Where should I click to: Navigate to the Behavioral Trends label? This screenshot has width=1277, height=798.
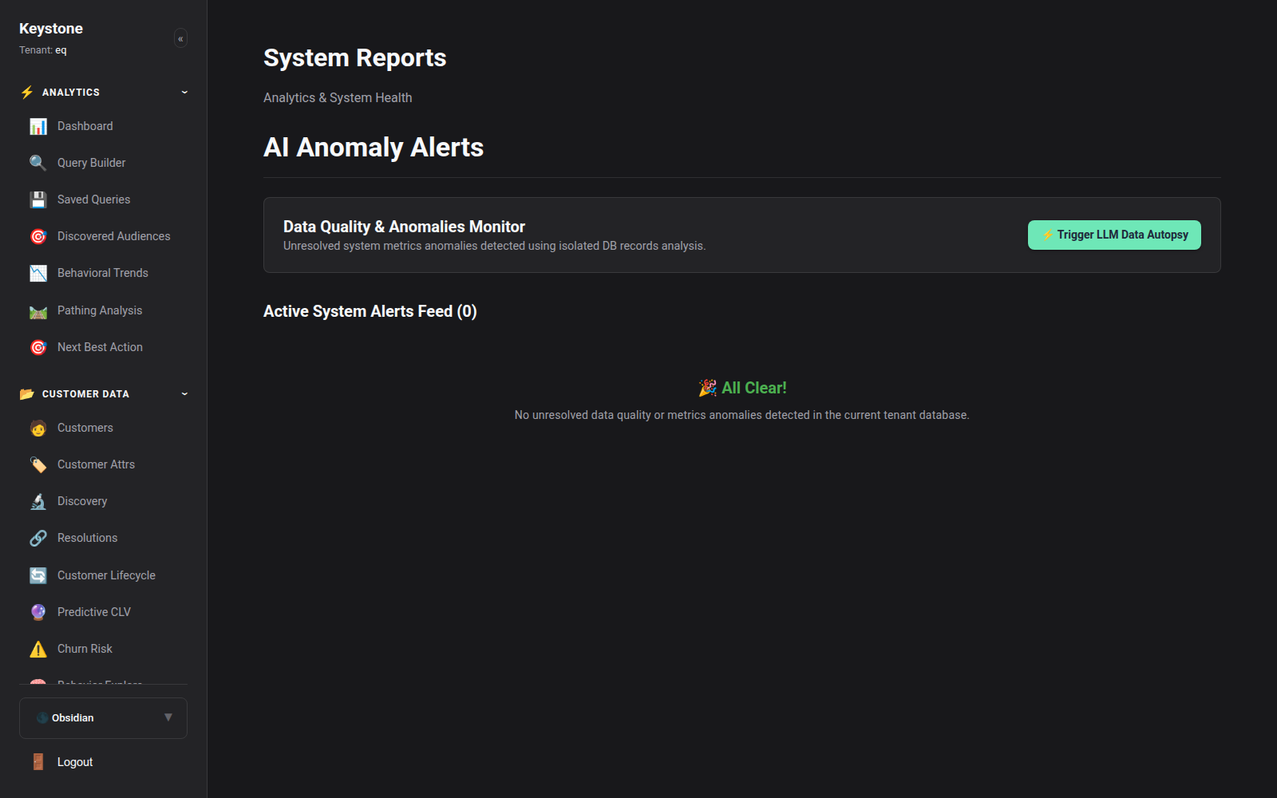click(x=103, y=273)
